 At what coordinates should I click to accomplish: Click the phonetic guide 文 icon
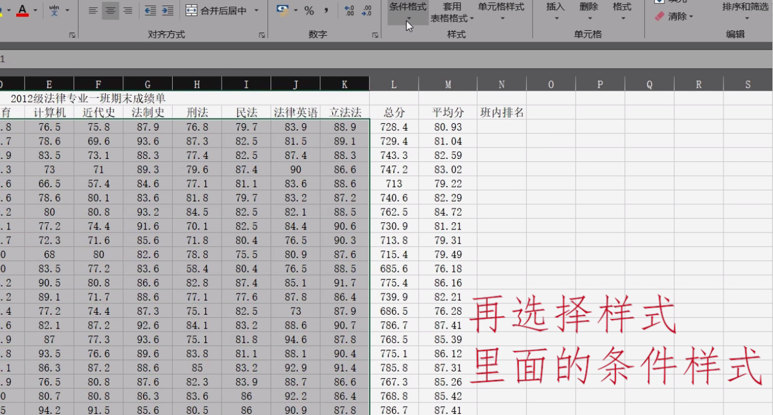[53, 11]
